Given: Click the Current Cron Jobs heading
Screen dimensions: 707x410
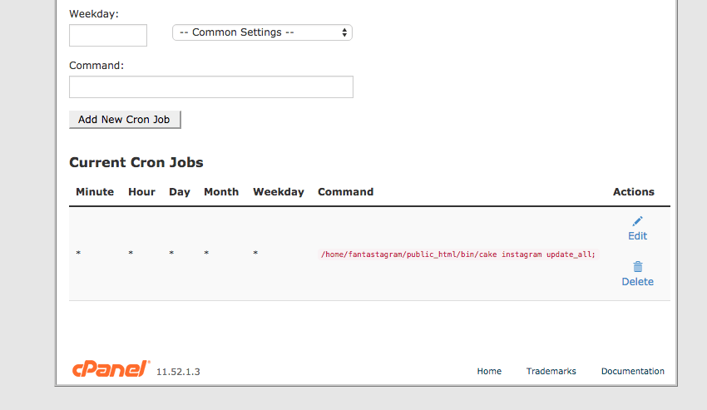Looking at the screenshot, I should click(x=136, y=162).
